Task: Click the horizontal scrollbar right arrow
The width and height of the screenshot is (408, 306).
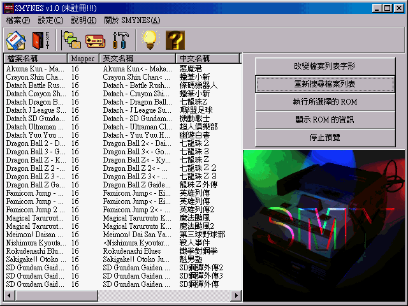Action: click(x=237, y=295)
